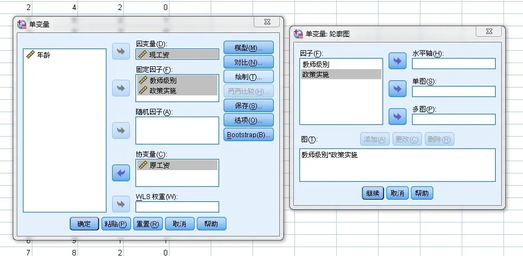Click the 重置(R) button
Screen dimensions: 523x256
148,224
